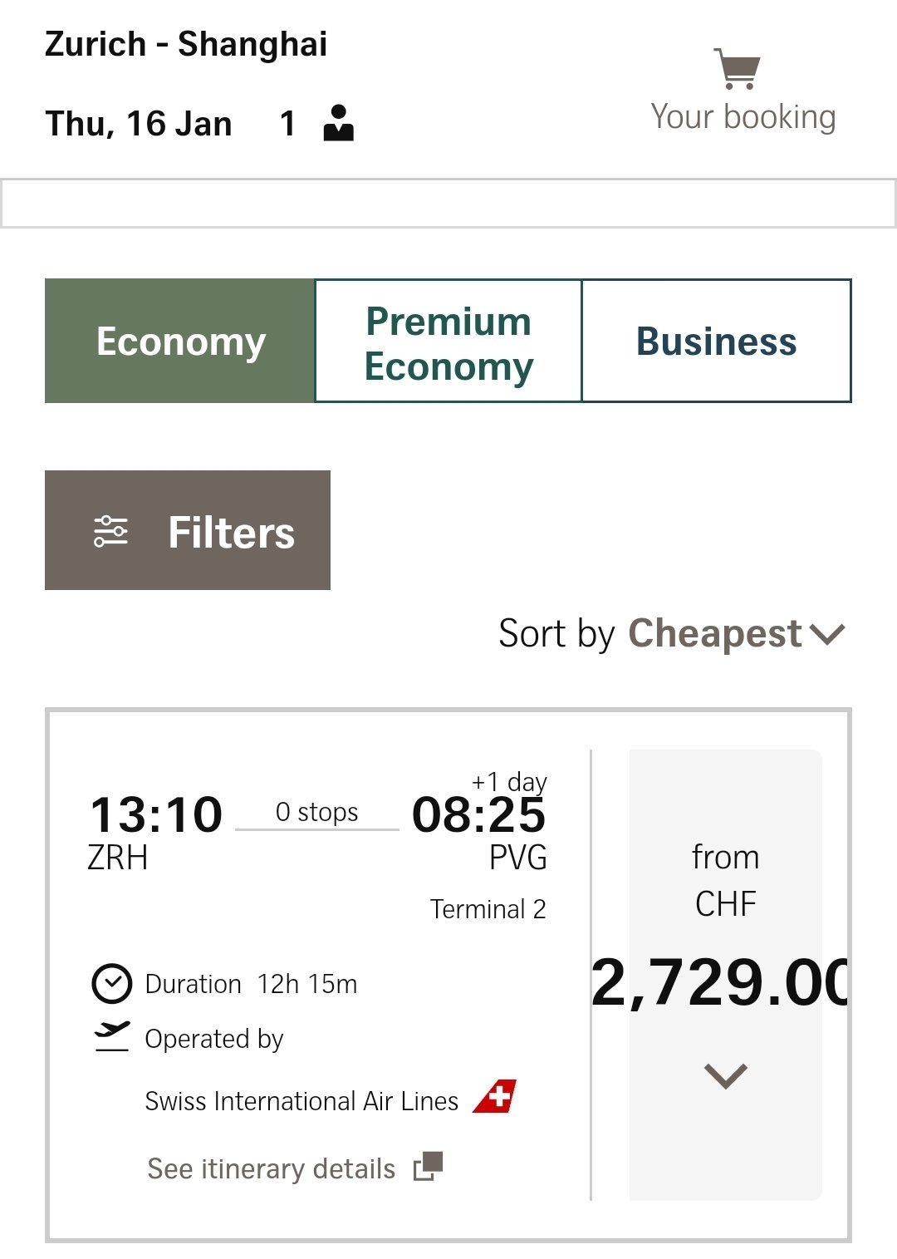Viewport: 897px width, 1259px height.
Task: Choose the Business class tab
Action: (716, 342)
